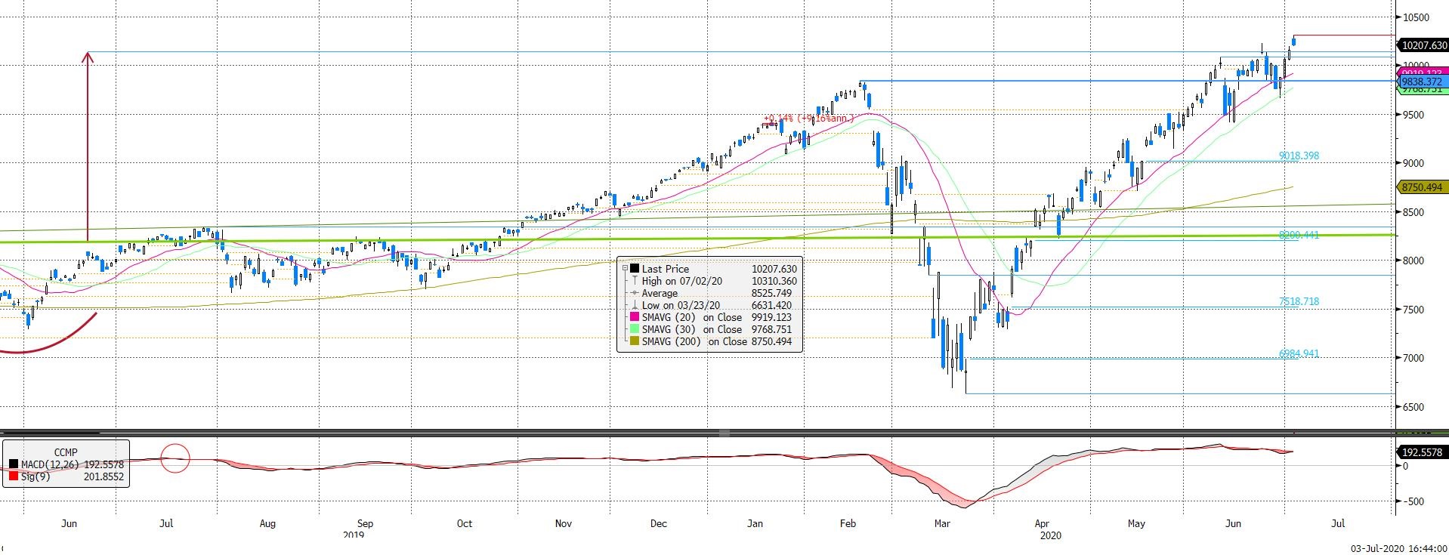1449x555 pixels.
Task: Click the 192.5578 MACD tag on axis
Action: click(x=1423, y=452)
